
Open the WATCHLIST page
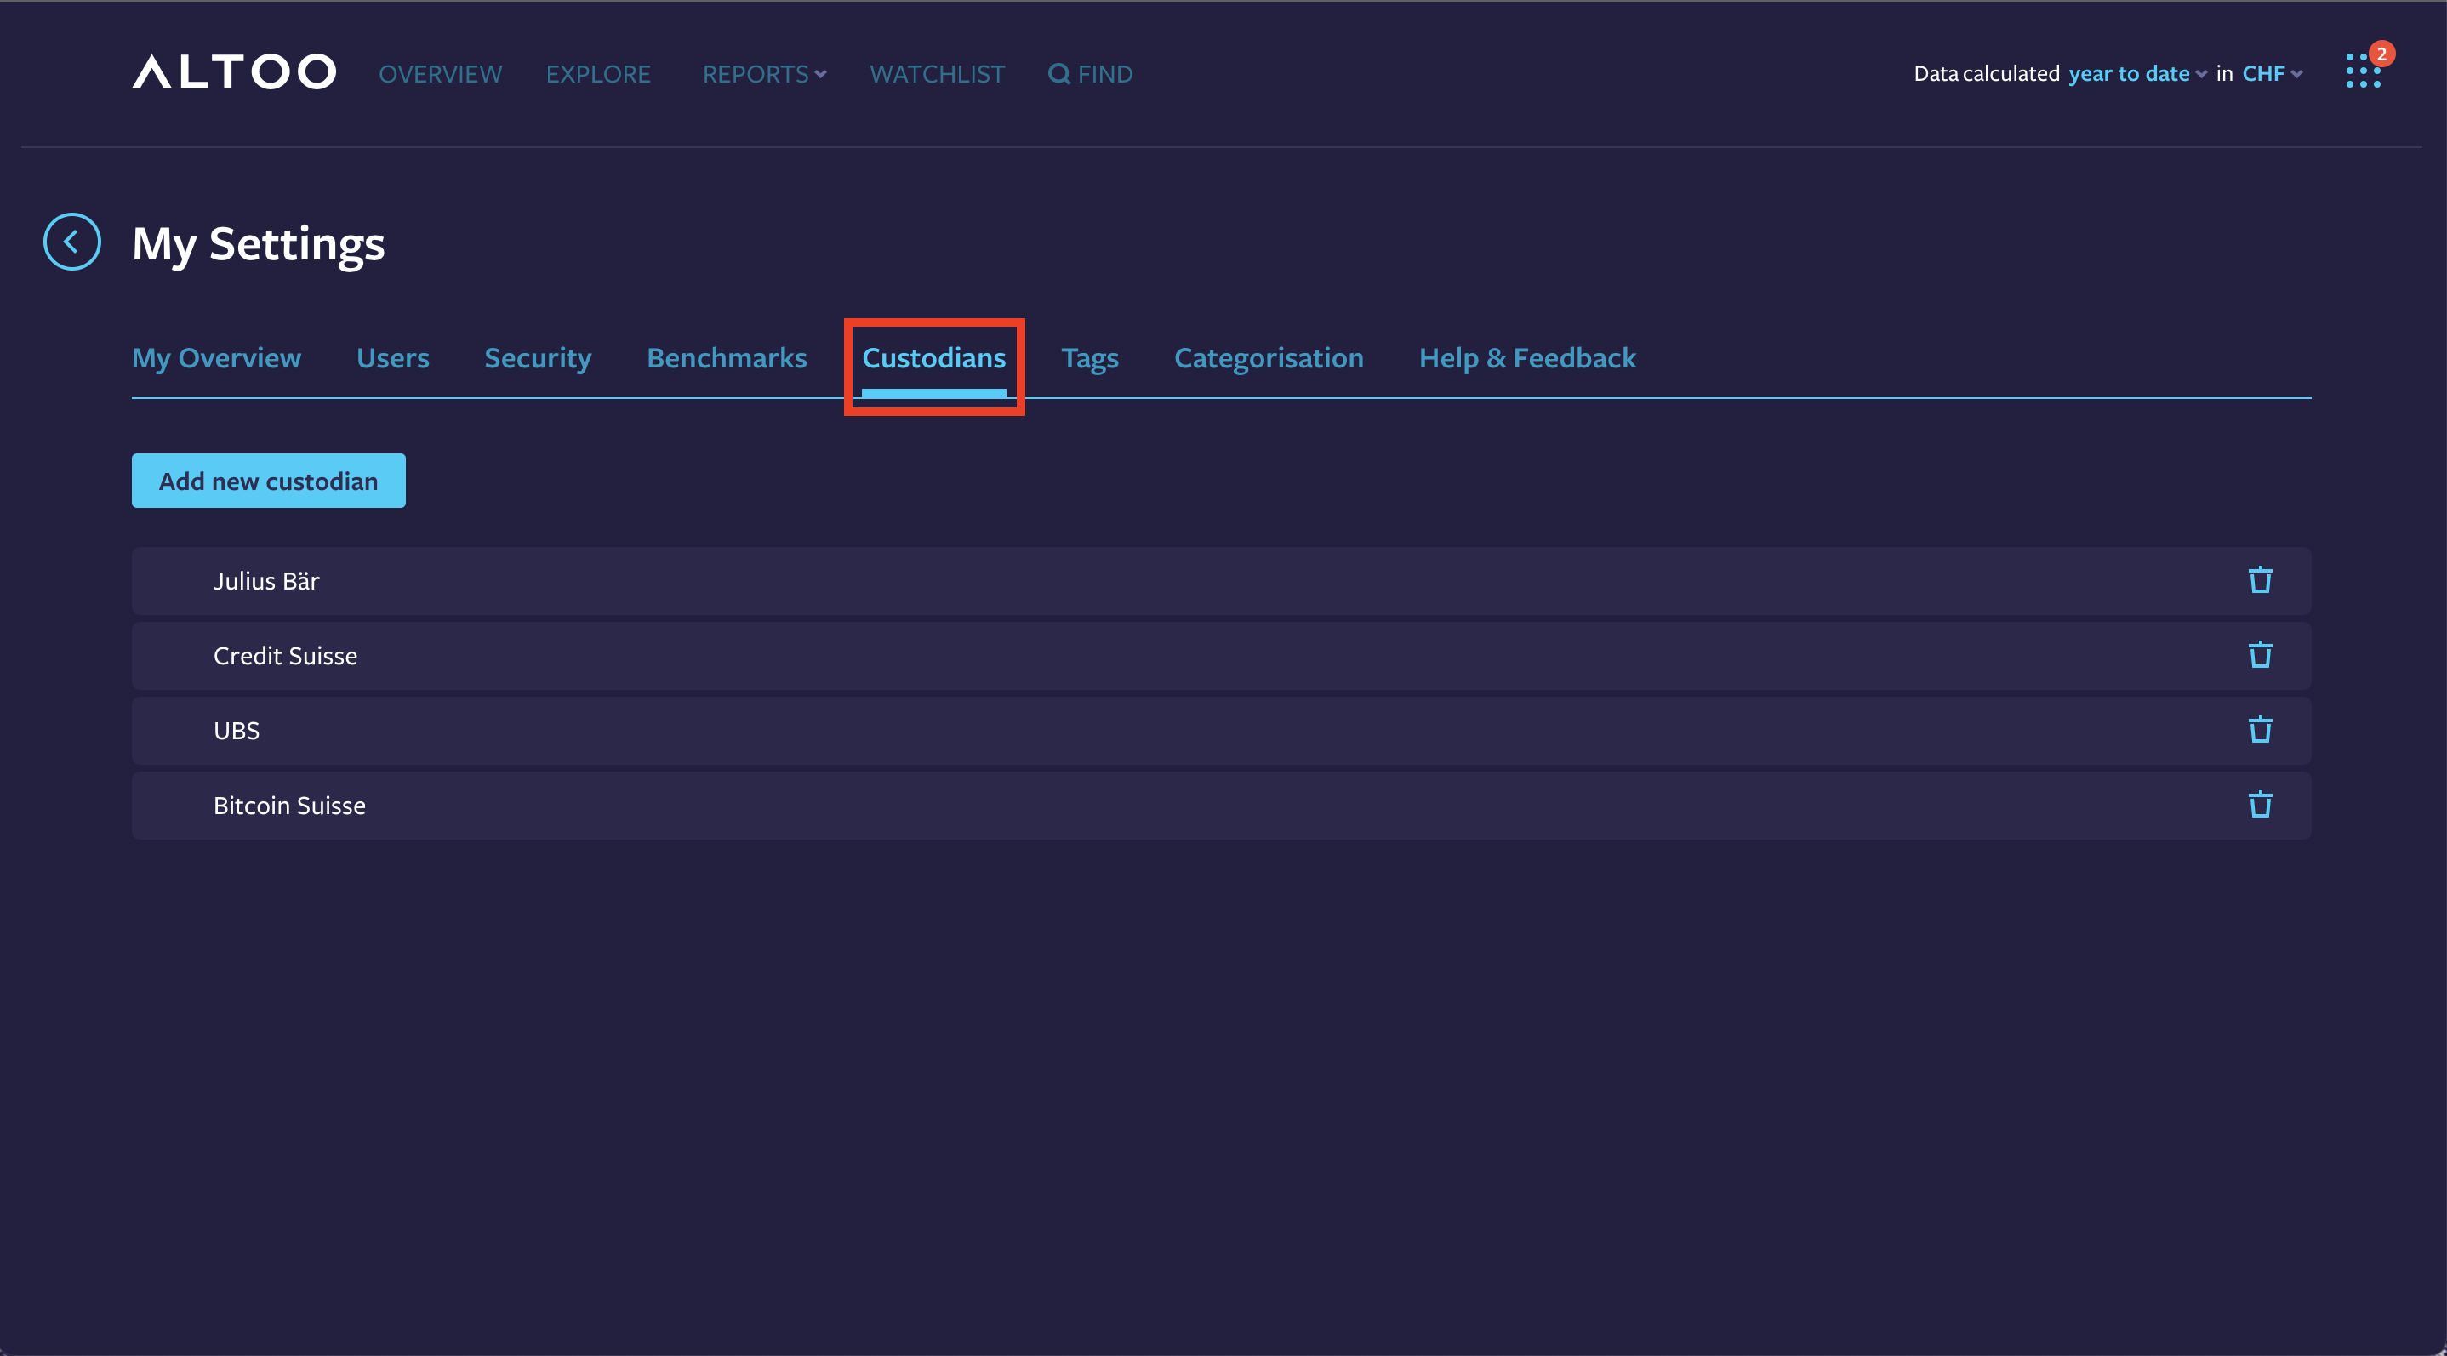(x=937, y=73)
